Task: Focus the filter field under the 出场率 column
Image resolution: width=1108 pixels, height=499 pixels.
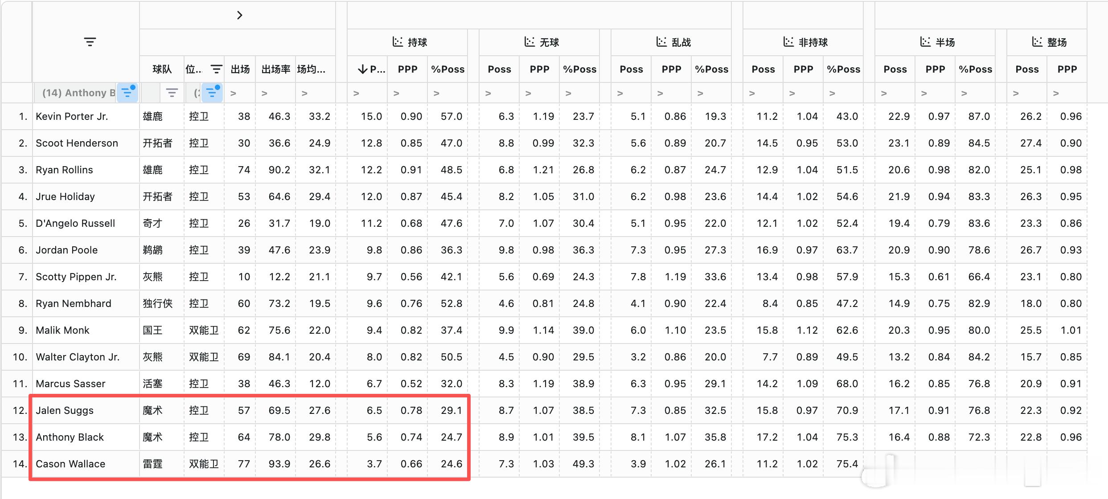Action: point(276,93)
